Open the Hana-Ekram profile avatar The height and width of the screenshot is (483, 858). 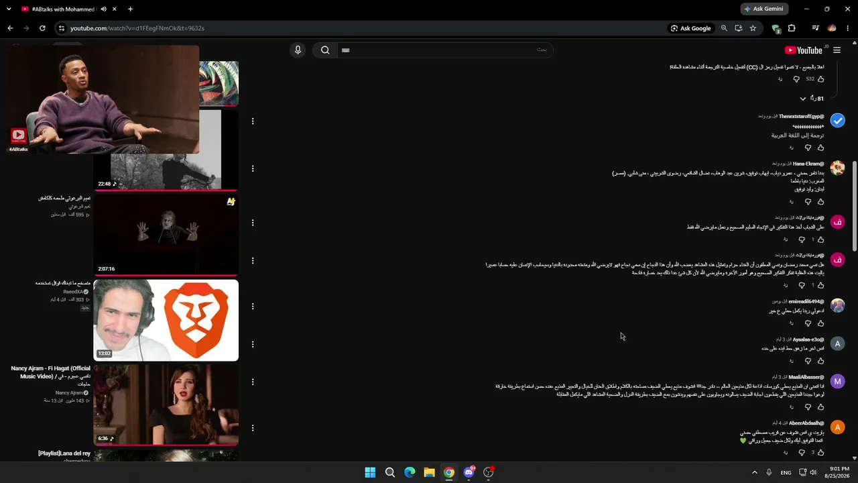pos(837,168)
